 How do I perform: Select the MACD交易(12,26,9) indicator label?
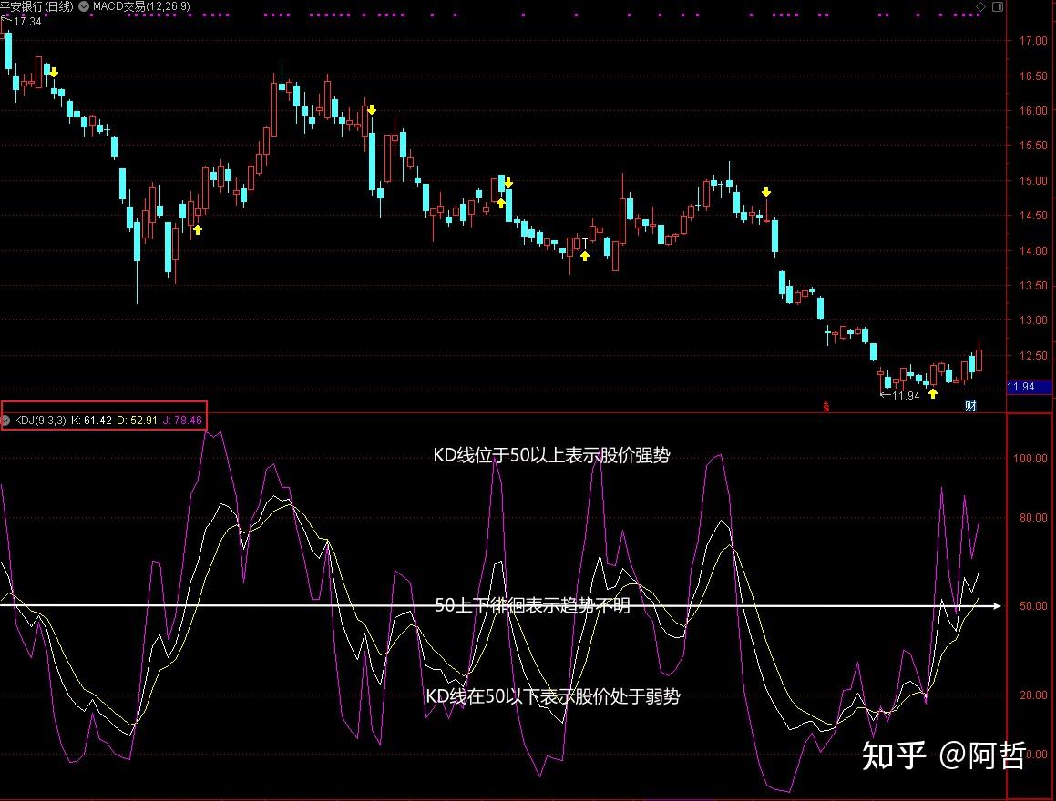[141, 6]
